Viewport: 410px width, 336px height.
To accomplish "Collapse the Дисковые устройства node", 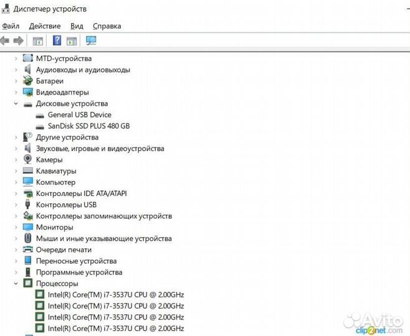I will coord(16,104).
